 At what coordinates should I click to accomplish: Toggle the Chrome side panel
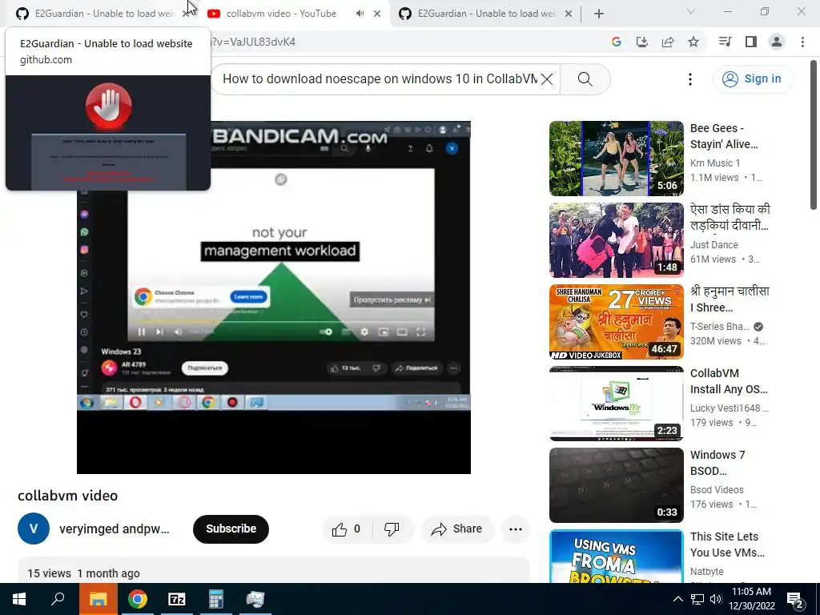[751, 42]
